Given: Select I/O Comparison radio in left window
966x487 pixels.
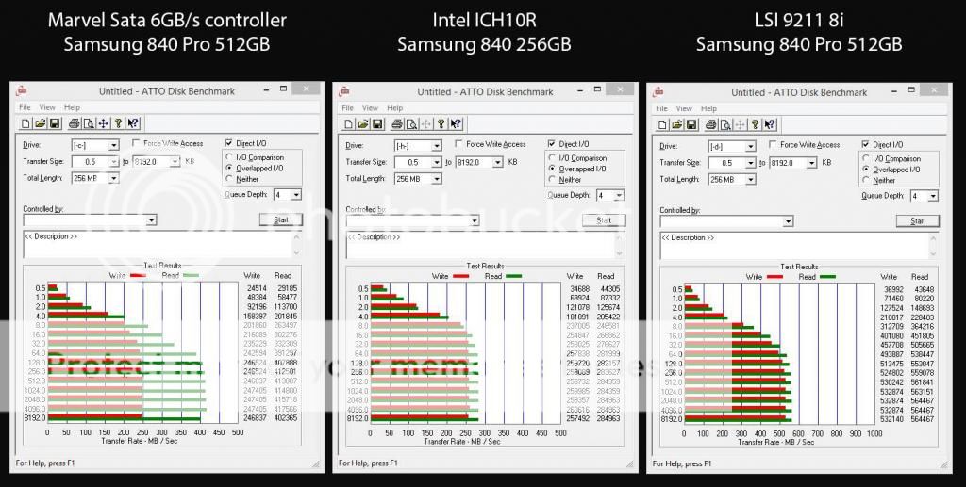Looking at the screenshot, I should (228, 157).
